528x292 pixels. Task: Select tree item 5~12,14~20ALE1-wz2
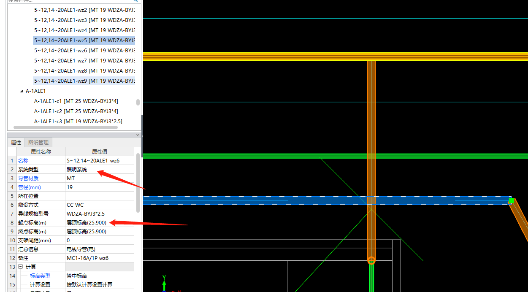click(x=84, y=10)
